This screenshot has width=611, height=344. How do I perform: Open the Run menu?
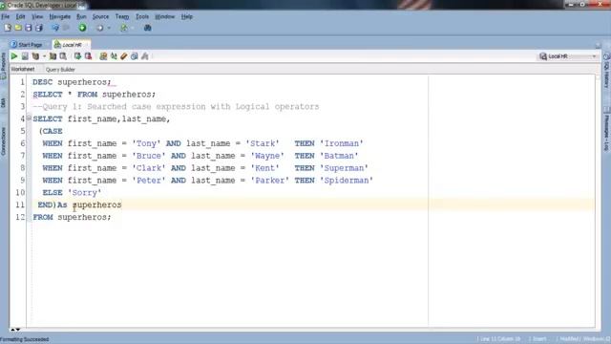[81, 17]
